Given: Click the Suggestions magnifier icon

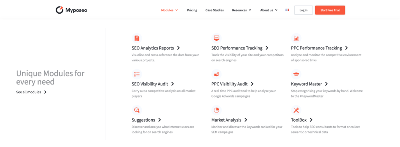Looking at the screenshot, I should point(137,110).
